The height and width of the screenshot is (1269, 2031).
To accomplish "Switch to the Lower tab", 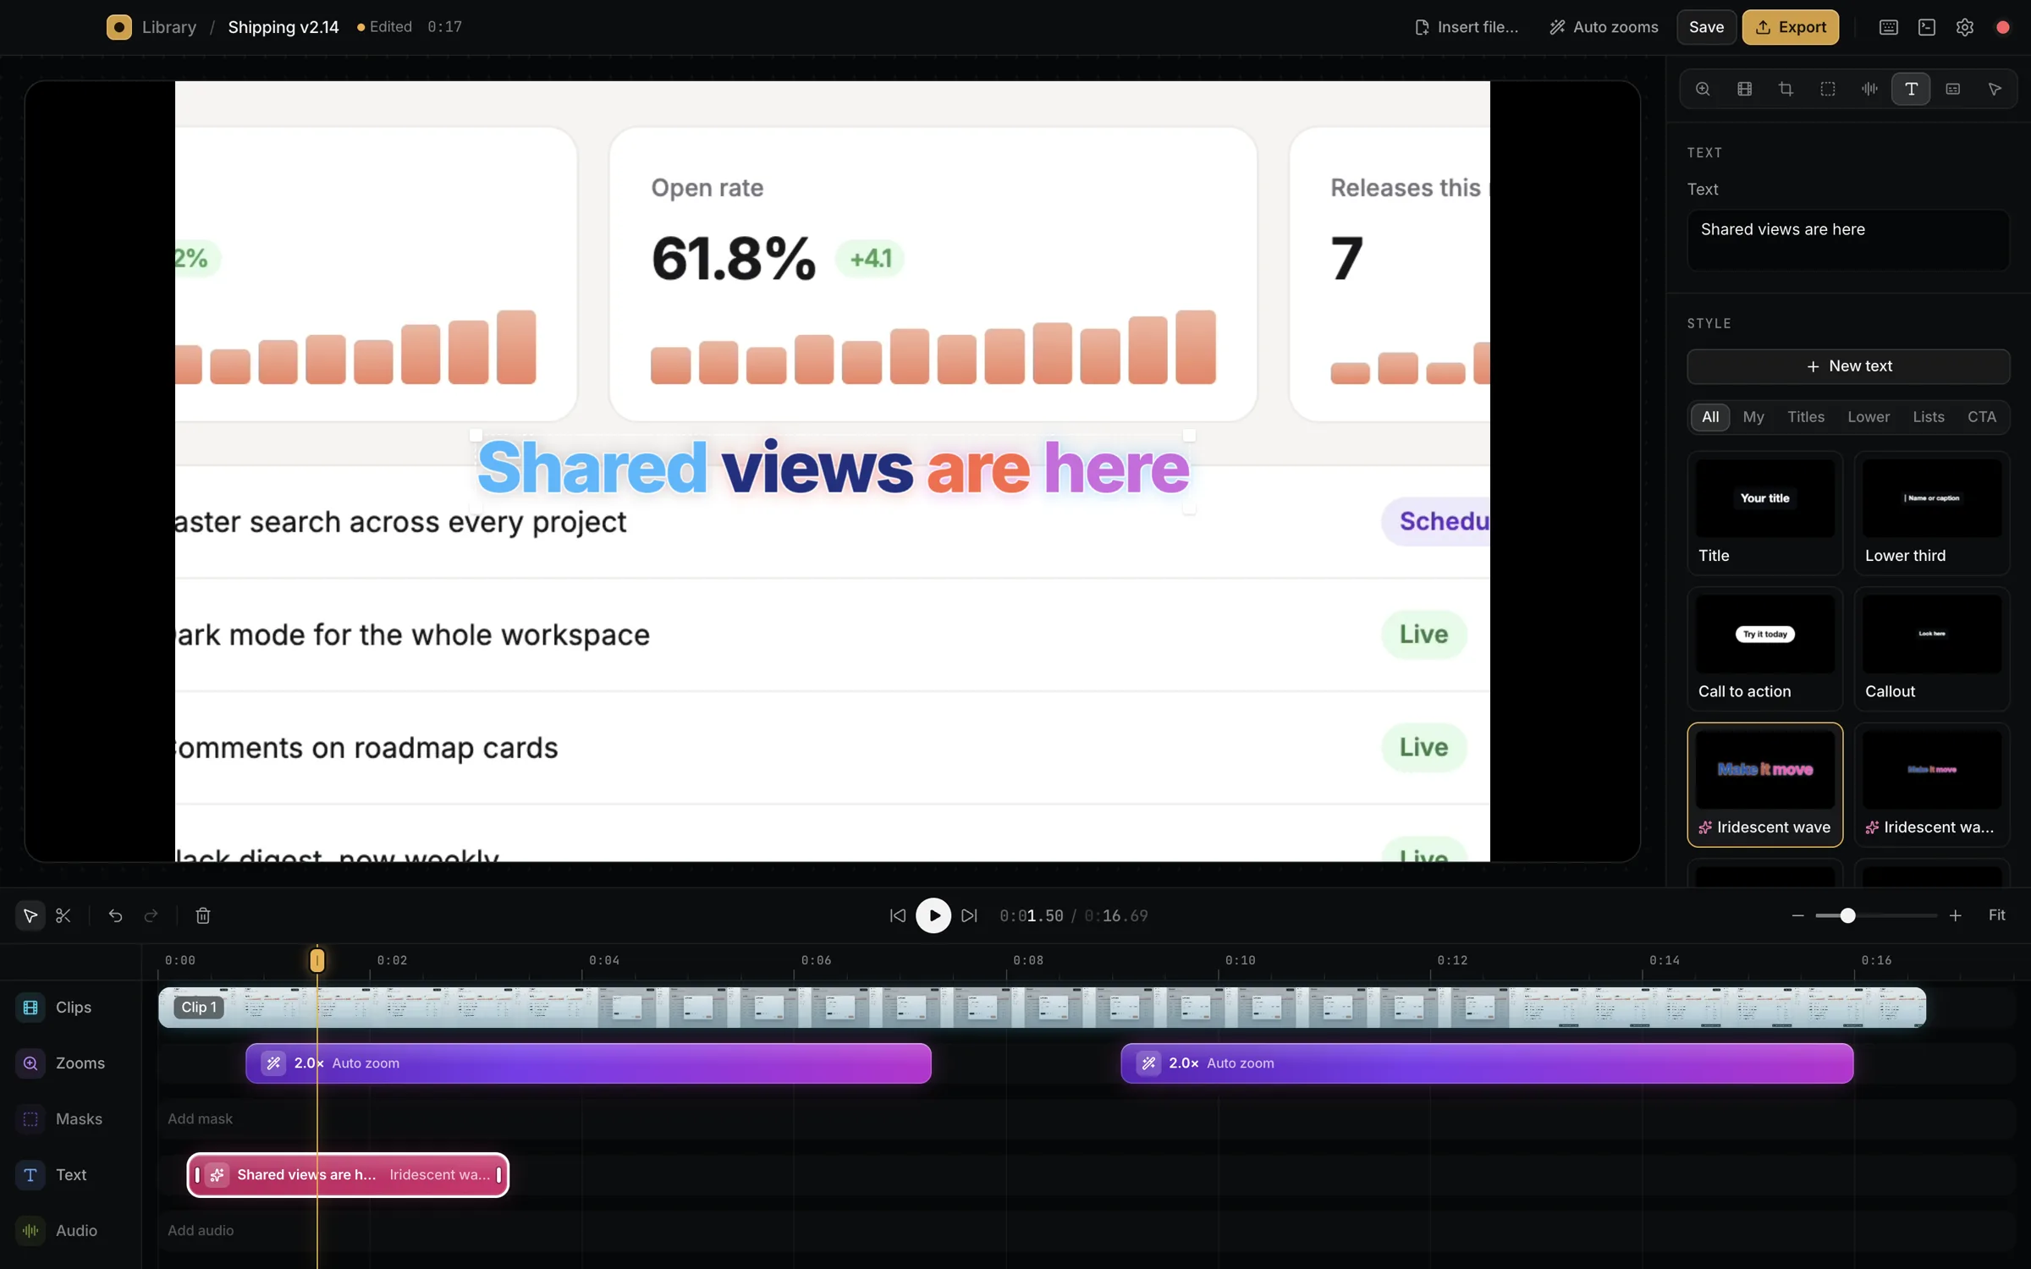I will point(1869,416).
